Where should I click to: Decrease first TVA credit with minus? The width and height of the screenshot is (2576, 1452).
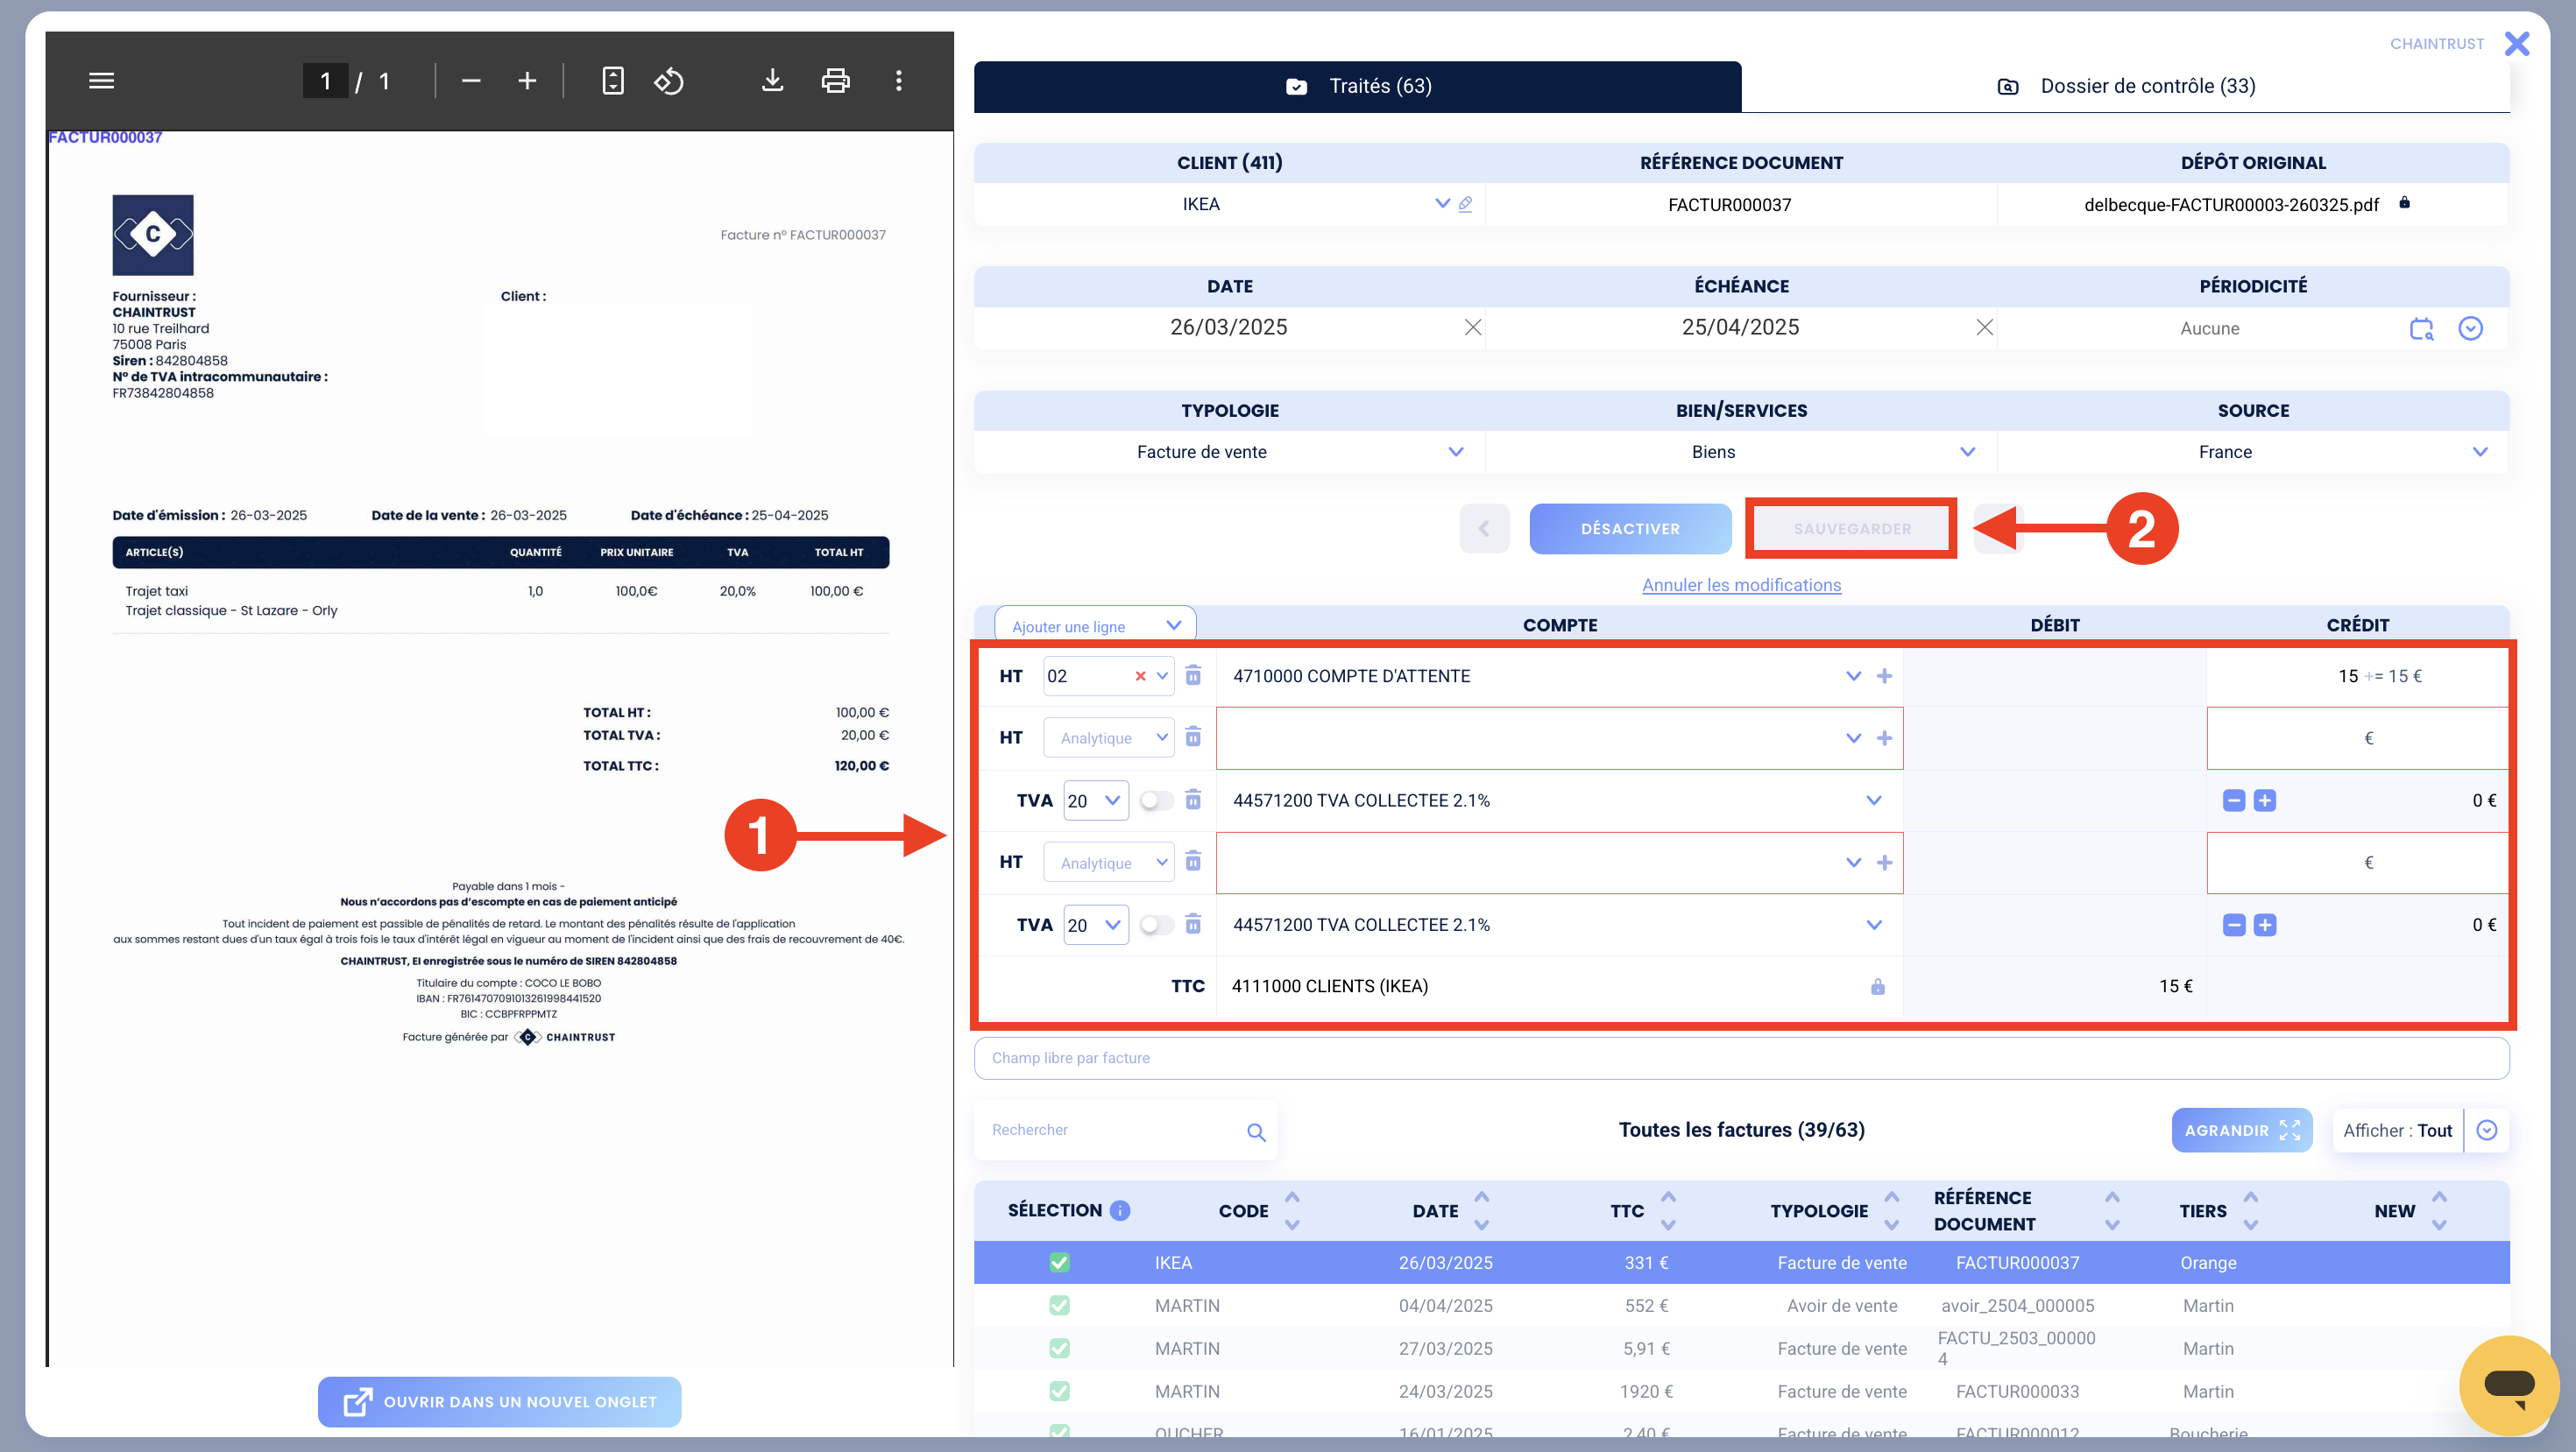(x=2234, y=800)
